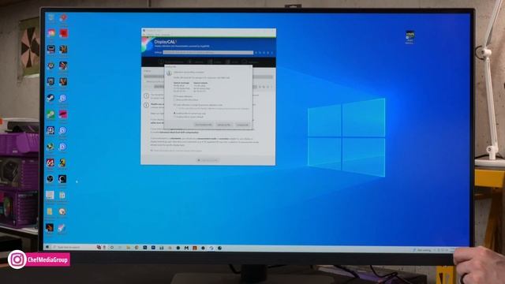The height and width of the screenshot is (284, 505).
Task: Switch to the Display & instrument tab
Action: pyautogui.click(x=171, y=62)
